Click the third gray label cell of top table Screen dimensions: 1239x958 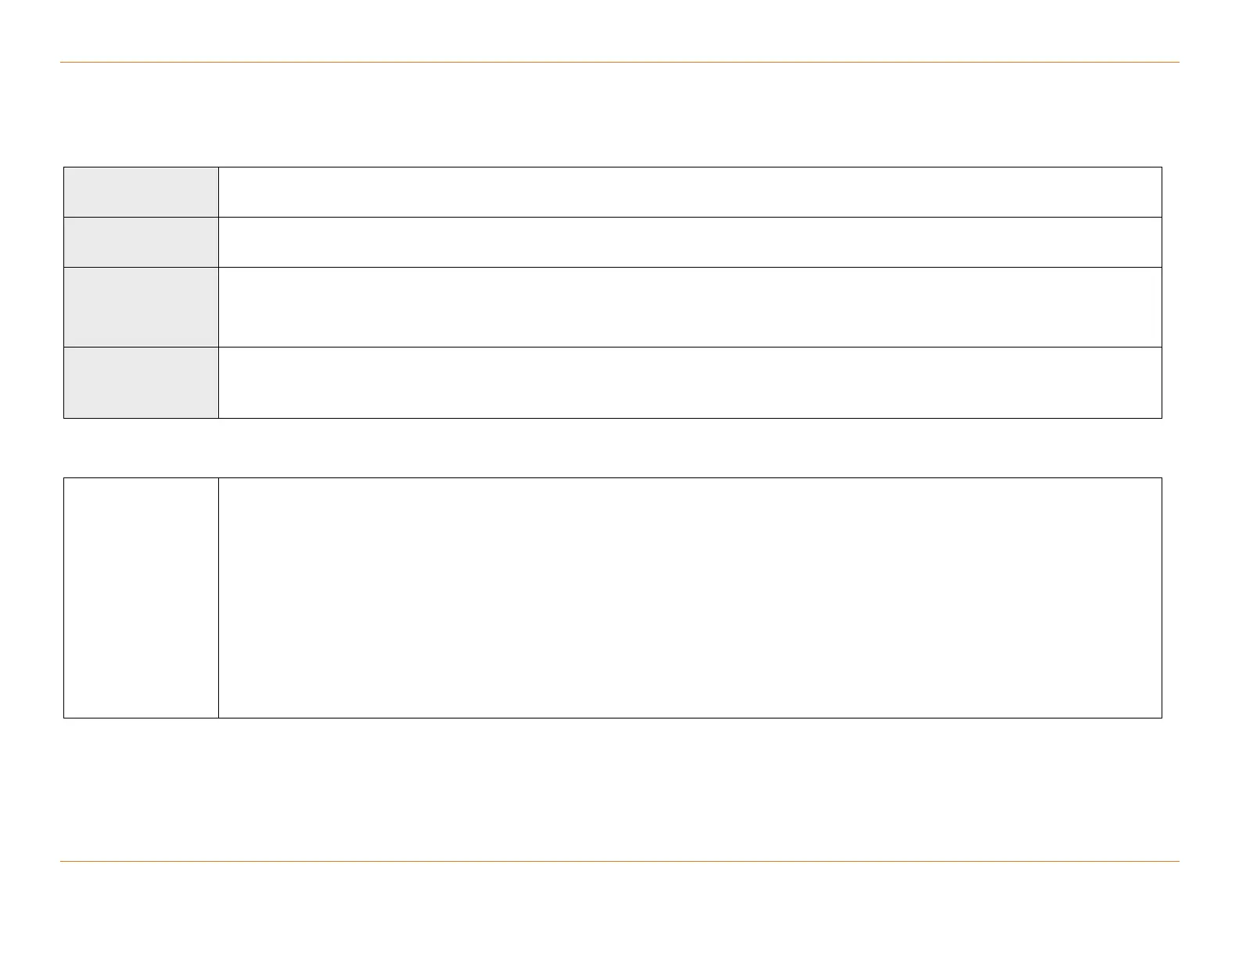pos(141,307)
